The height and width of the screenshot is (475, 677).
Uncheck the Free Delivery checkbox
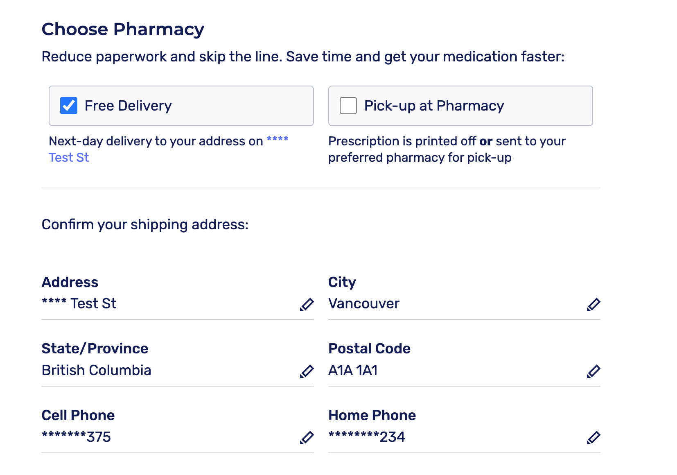point(69,106)
